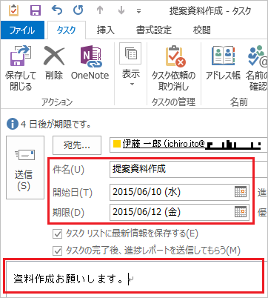268x298 pixels.
Task: Switch to the 書式設定 tab
Action: (x=154, y=30)
